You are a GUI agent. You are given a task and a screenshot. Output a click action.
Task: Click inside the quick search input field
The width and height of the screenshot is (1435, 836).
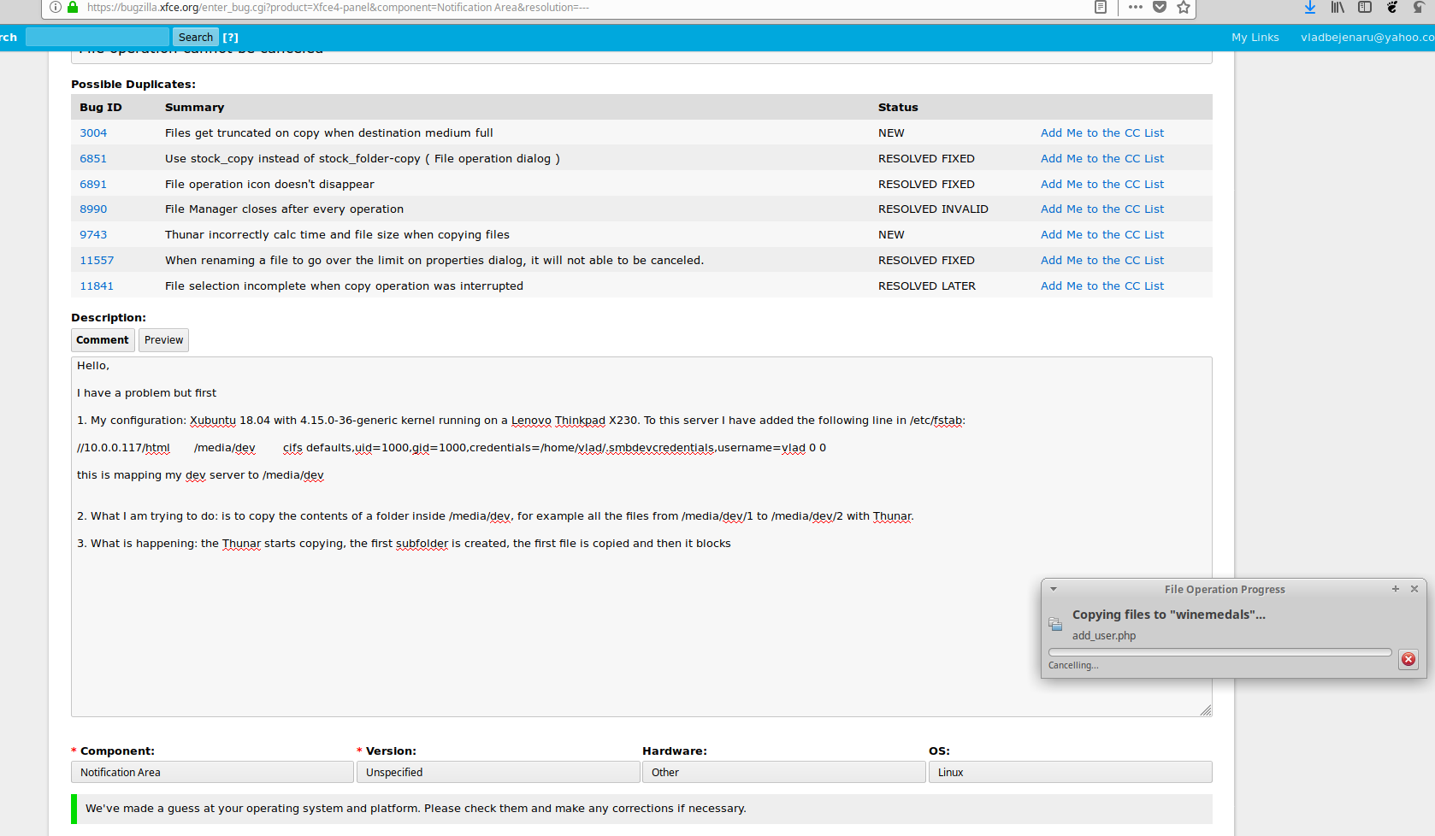point(97,37)
